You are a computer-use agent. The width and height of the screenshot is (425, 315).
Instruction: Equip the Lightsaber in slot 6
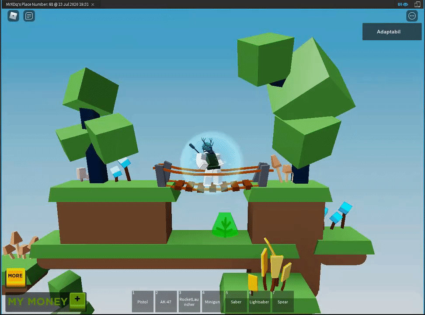259,301
